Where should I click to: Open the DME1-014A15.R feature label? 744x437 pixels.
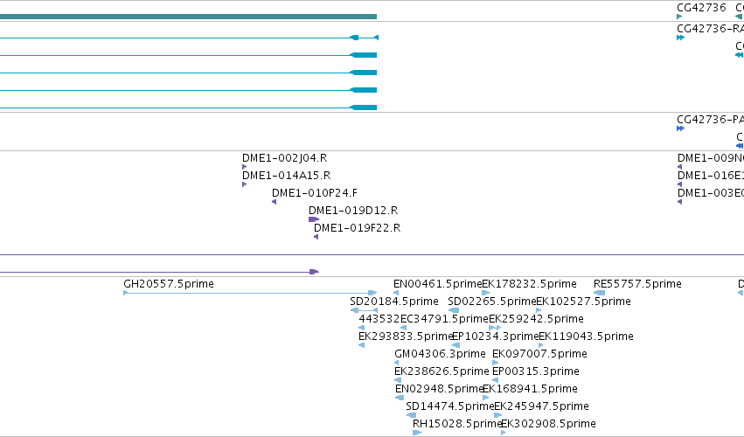(x=286, y=176)
